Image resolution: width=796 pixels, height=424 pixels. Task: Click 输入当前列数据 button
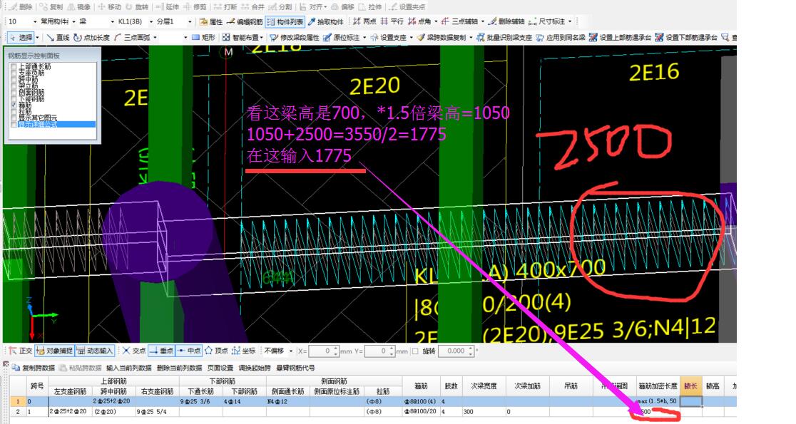click(129, 368)
